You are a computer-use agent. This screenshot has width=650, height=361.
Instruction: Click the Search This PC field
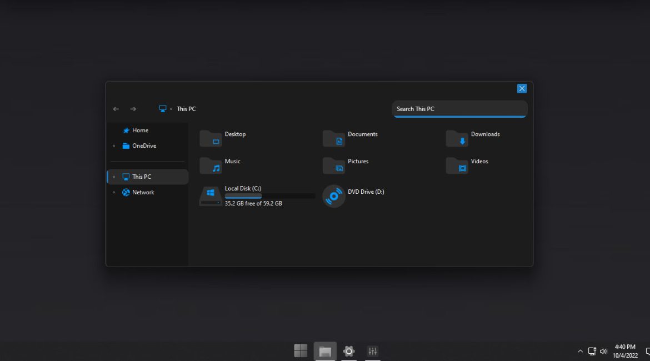pyautogui.click(x=459, y=109)
